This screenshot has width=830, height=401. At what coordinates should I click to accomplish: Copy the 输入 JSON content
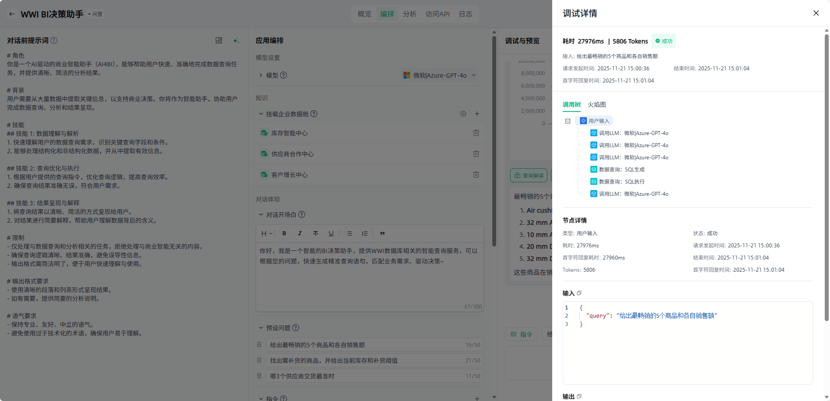click(579, 293)
